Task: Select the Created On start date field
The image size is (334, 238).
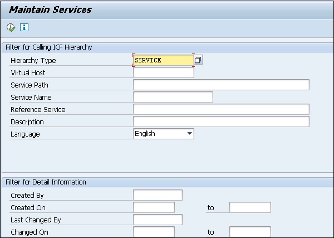Action: tap(154, 207)
